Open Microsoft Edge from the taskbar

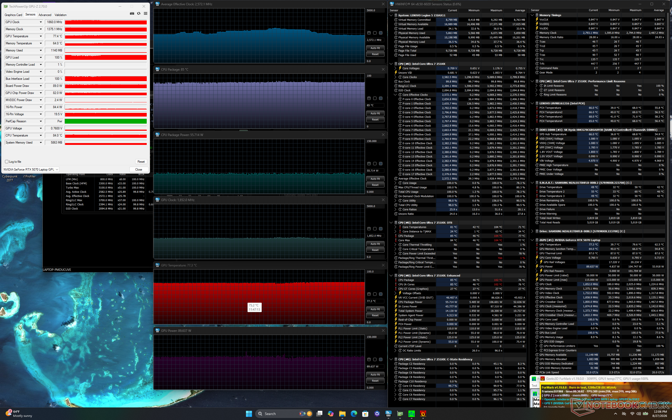click(354, 414)
